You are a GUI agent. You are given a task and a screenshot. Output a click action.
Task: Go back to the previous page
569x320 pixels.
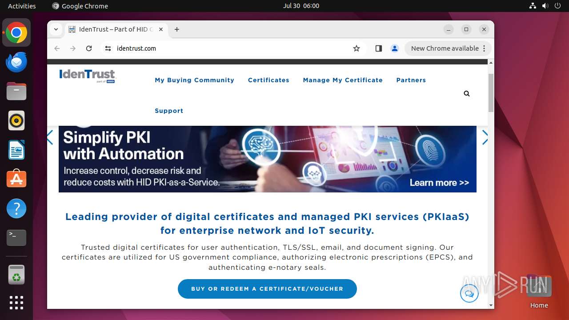coord(57,48)
